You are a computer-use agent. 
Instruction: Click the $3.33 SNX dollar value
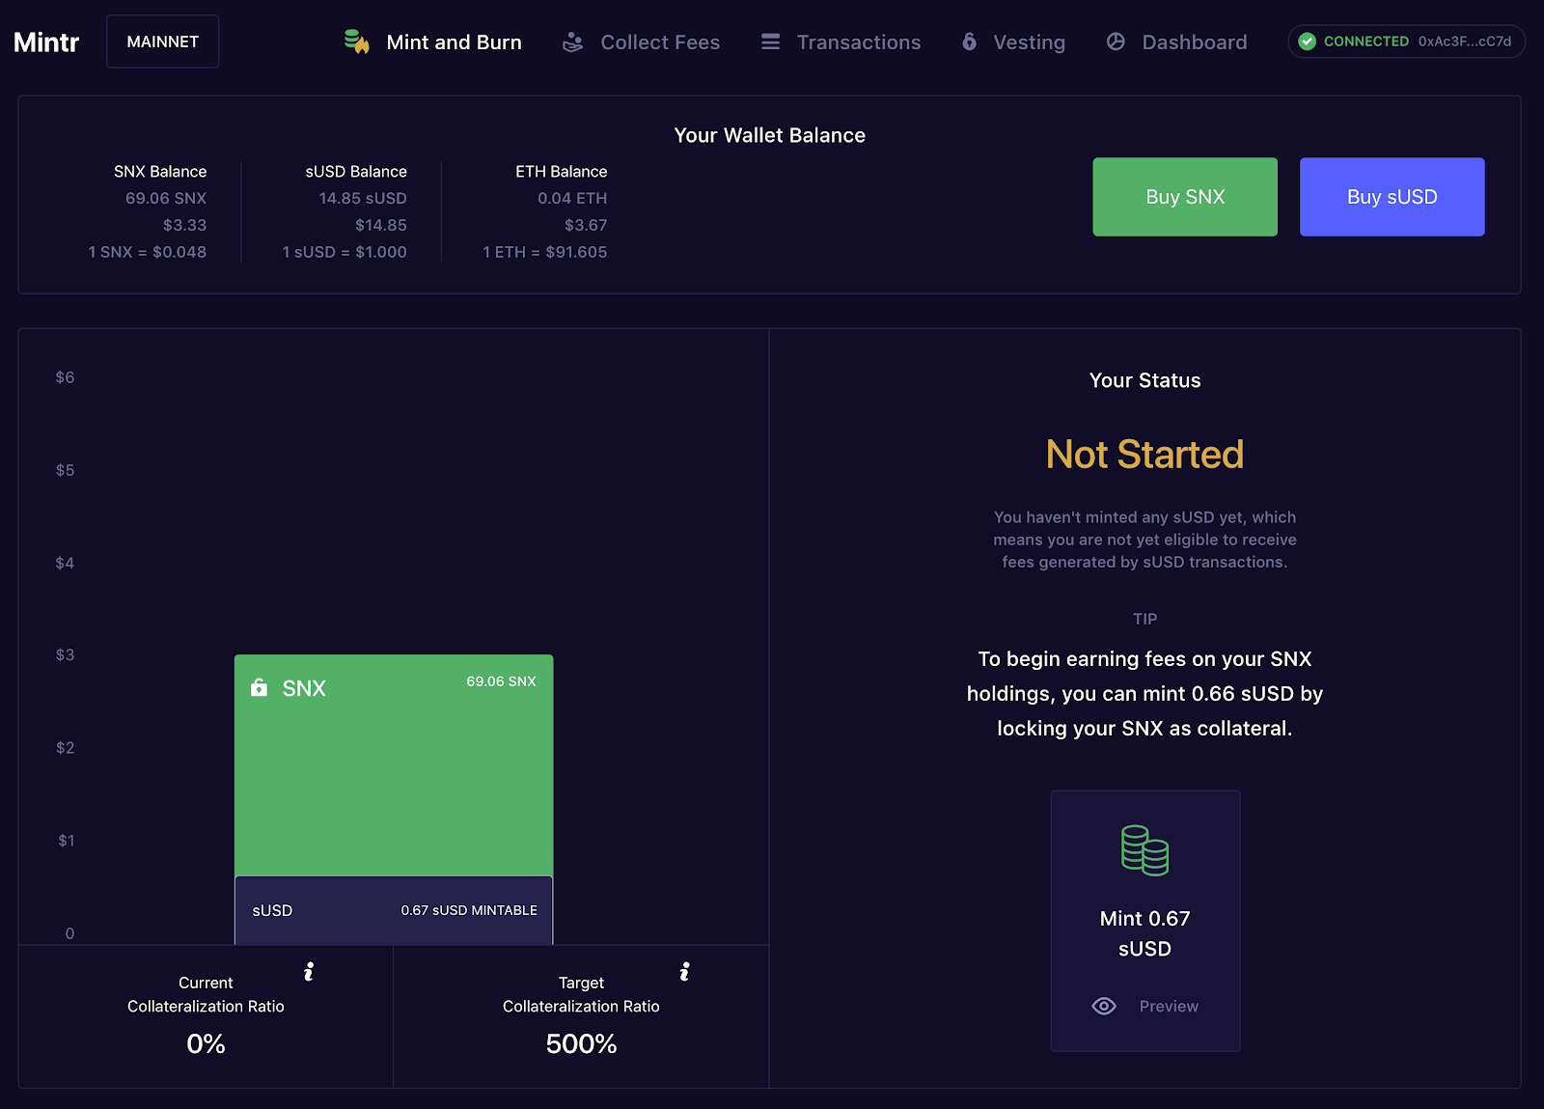[x=184, y=225]
